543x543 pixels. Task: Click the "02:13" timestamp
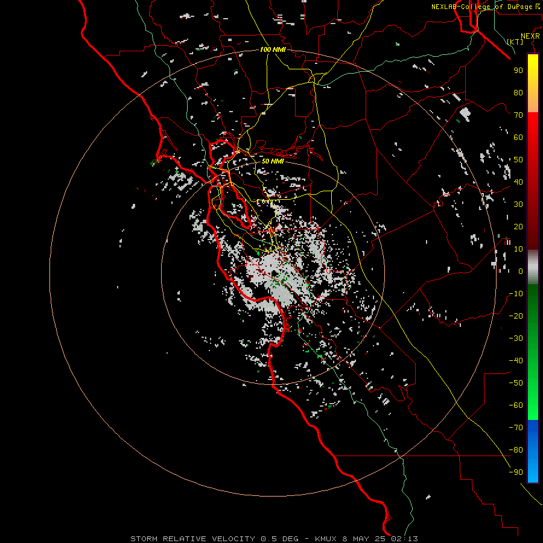pyautogui.click(x=404, y=539)
